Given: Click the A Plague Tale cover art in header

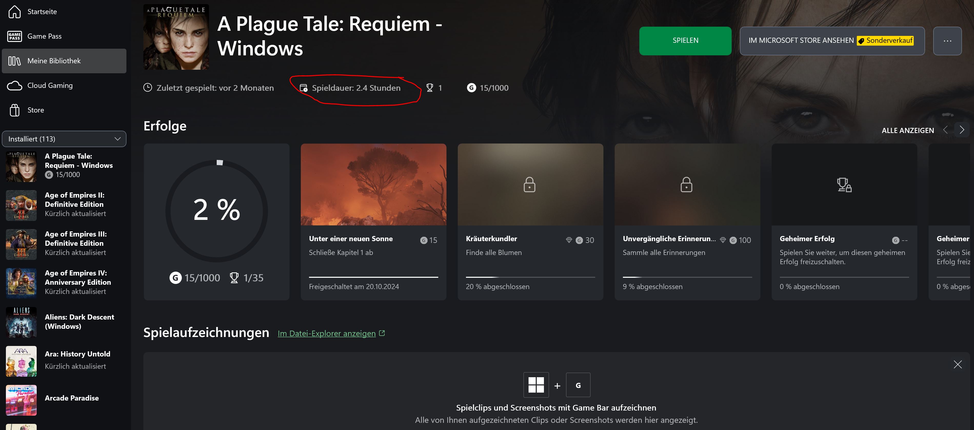Looking at the screenshot, I should 176,37.
